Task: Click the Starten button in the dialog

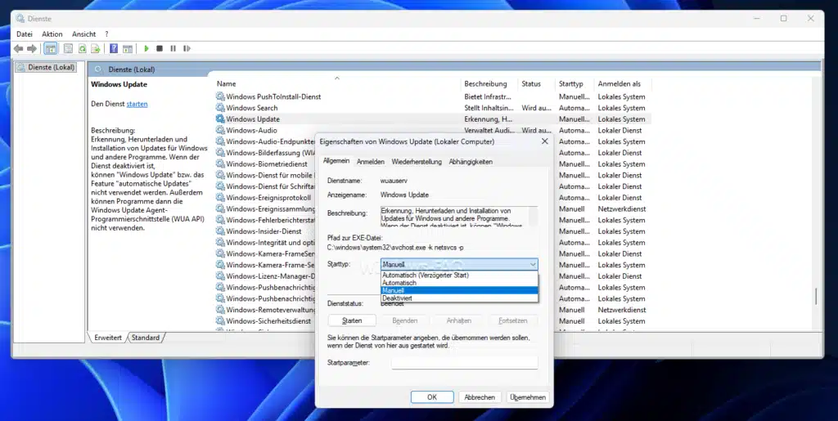Action: (x=352, y=320)
